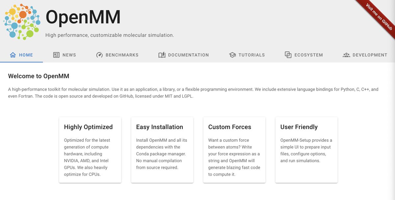The width and height of the screenshot is (395, 200).
Task: Open the DEVELOPMENT tab label
Action: coord(370,55)
